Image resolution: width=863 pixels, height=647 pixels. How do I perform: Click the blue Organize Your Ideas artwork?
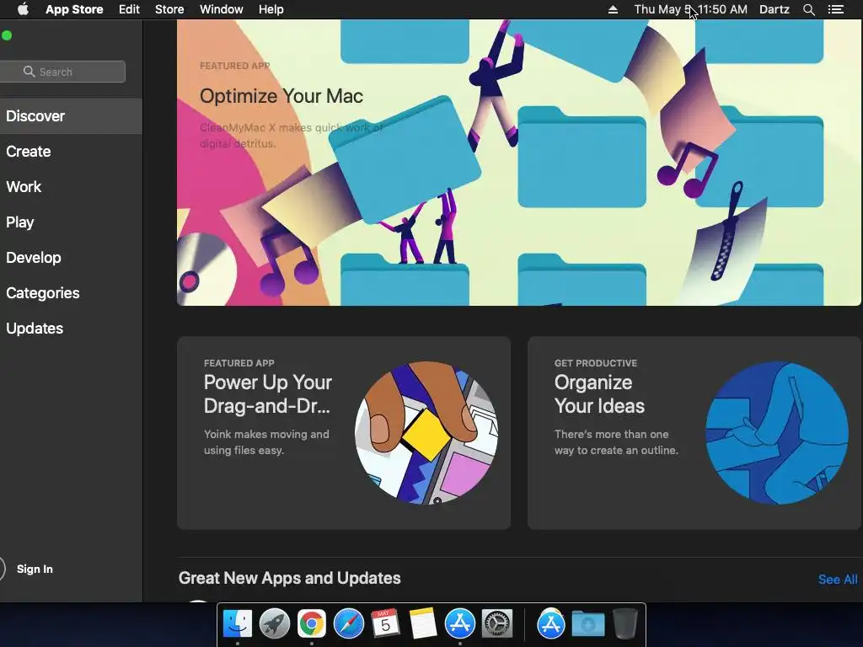click(777, 433)
